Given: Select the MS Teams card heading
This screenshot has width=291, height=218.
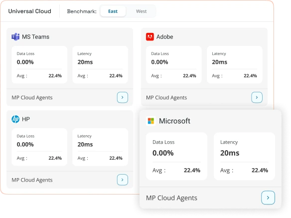Looking at the screenshot, I should [36, 37].
